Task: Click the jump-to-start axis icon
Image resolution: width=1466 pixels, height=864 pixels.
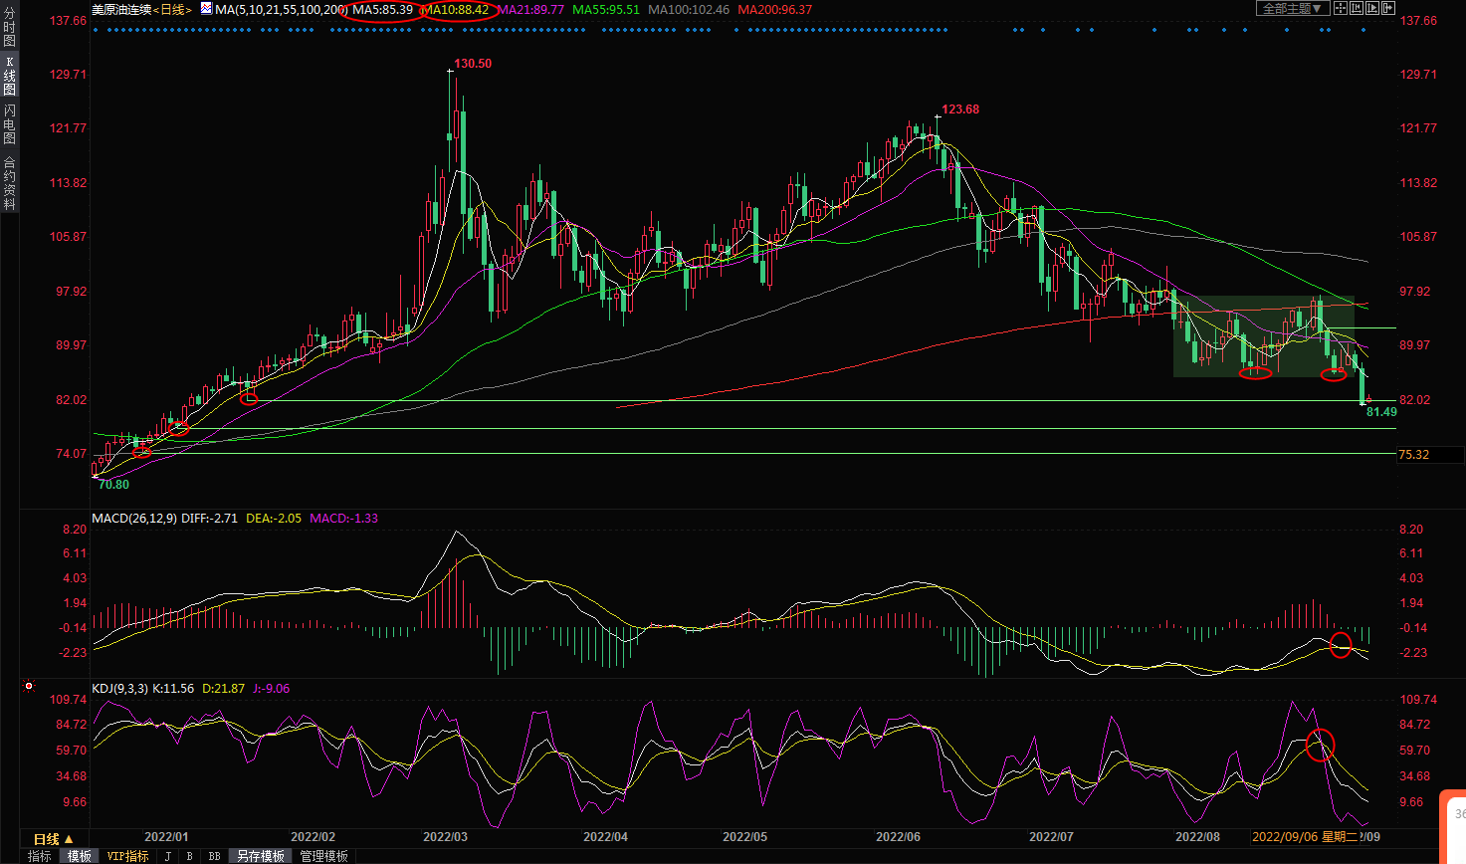Action: point(1357,9)
